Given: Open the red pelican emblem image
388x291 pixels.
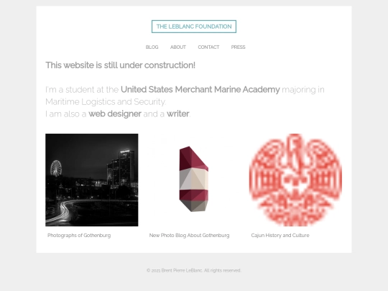Looking at the screenshot, I should pyautogui.click(x=295, y=180).
